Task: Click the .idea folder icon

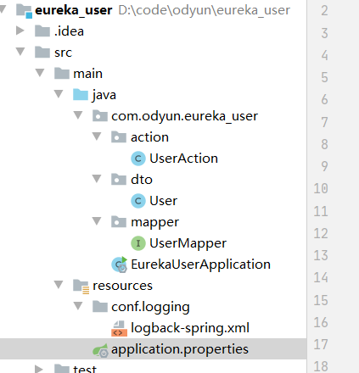Action: tap(42, 31)
